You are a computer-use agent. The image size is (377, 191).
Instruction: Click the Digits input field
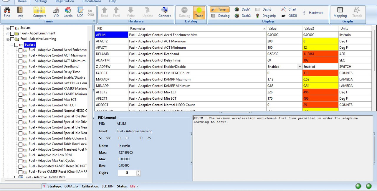coord(127,173)
